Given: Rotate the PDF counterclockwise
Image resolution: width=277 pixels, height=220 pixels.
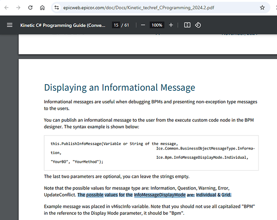Looking at the screenshot, I should (198, 25).
